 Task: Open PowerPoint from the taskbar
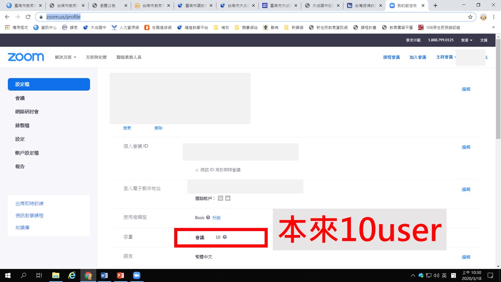point(121,275)
